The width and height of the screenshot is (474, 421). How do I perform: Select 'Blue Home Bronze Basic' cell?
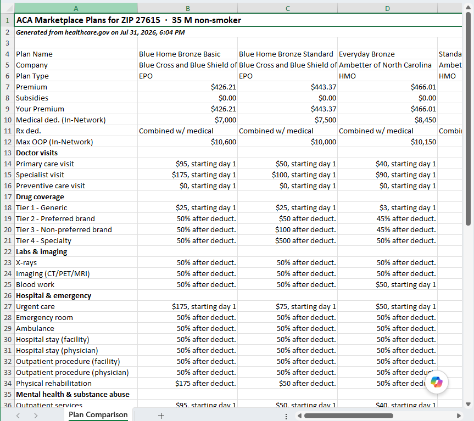click(188, 54)
